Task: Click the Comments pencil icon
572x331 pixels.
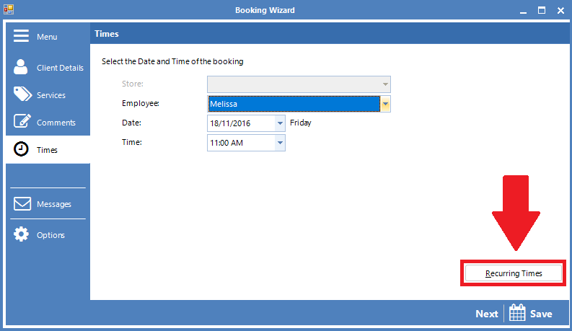Action: coord(22,122)
